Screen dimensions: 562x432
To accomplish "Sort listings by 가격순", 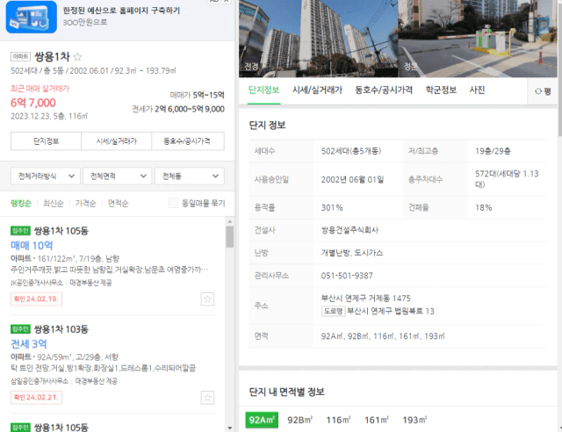I will click(x=85, y=204).
